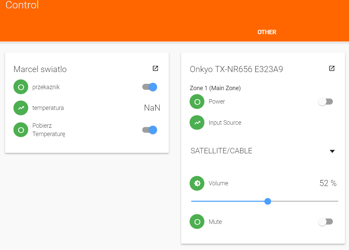The width and height of the screenshot is (349, 250).
Task: Click the Zone 1 (Main Zone) label
Action: tap(215, 88)
